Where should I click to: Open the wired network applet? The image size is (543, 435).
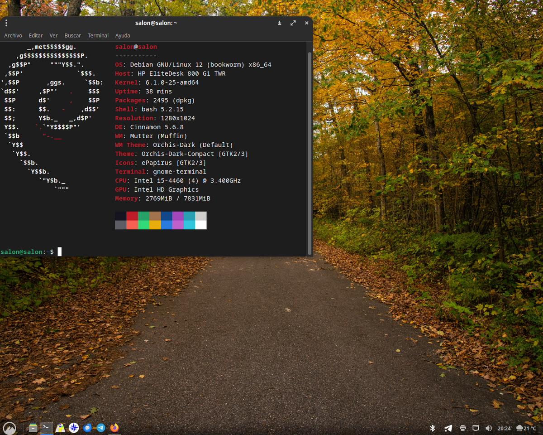pyautogui.click(x=476, y=428)
